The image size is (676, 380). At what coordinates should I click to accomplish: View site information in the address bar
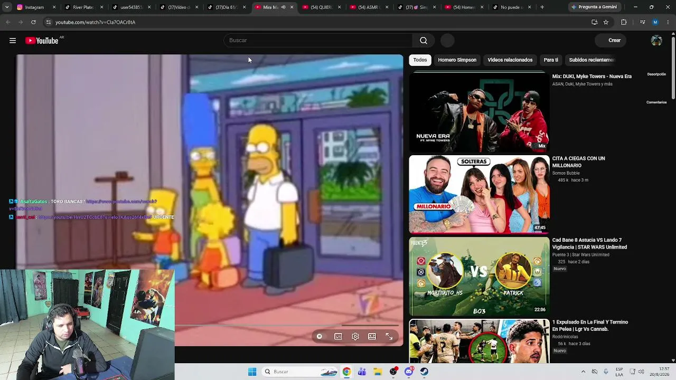click(48, 22)
